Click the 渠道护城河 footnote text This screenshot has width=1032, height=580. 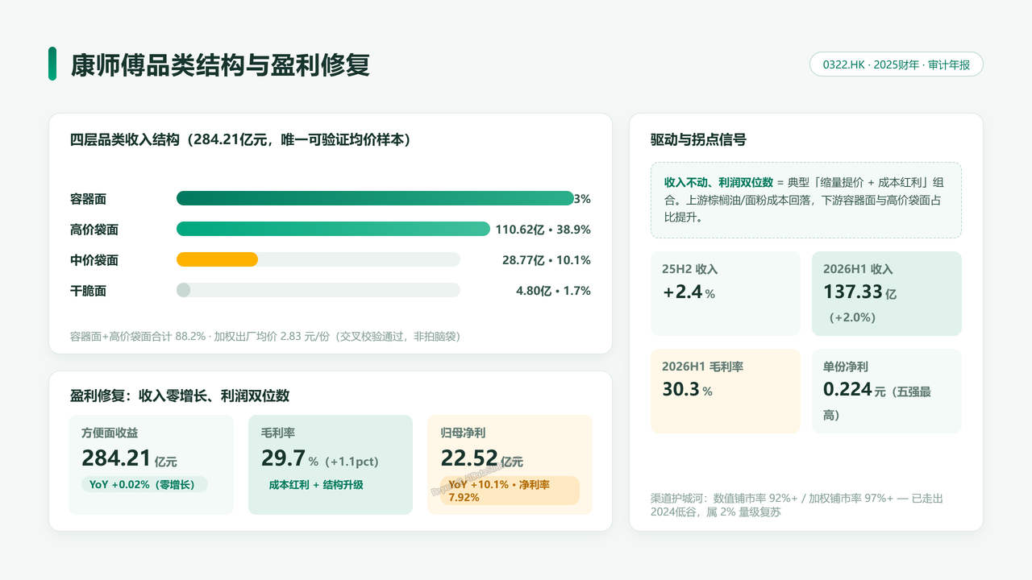click(x=797, y=505)
